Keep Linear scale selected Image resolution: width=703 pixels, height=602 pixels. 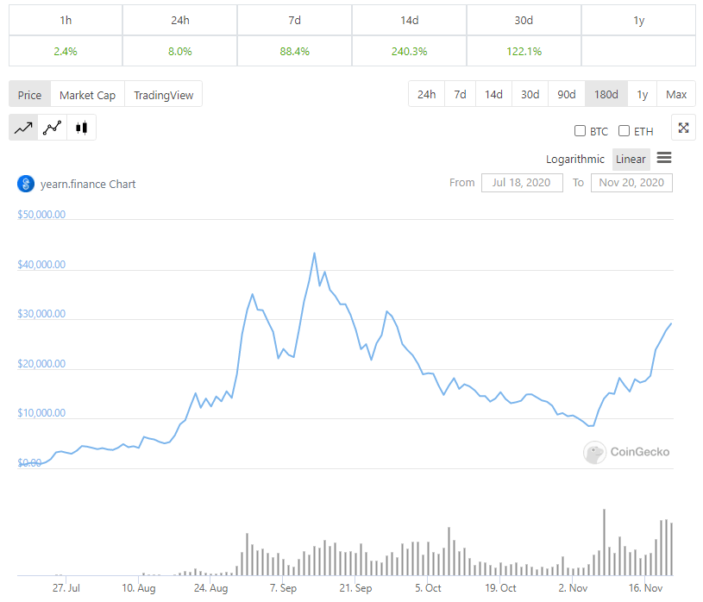[x=631, y=159]
